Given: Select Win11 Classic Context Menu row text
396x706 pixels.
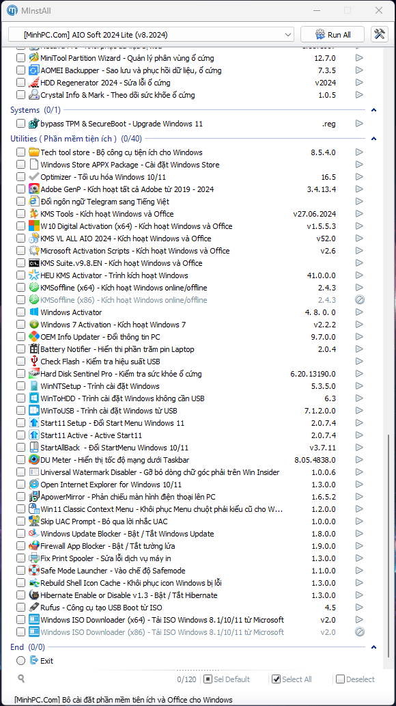Looking at the screenshot, I should point(162,509).
